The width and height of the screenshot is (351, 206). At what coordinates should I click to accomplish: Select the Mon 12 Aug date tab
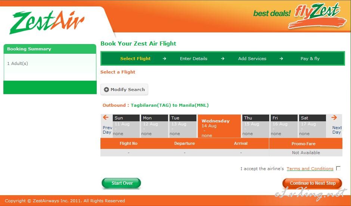coord(155,126)
